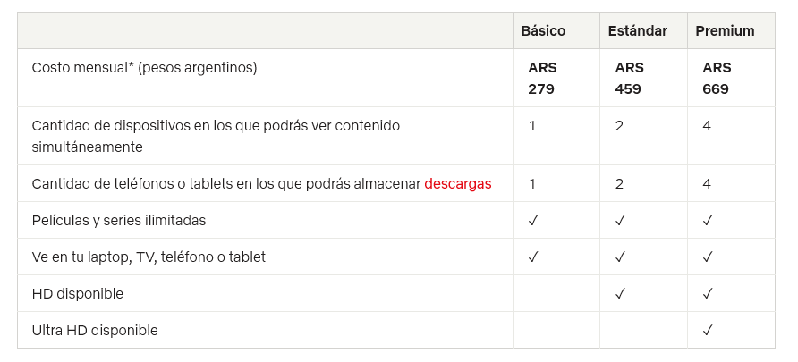Click the ARS 279 price cell
The width and height of the screenshot is (798, 362).
(x=542, y=79)
